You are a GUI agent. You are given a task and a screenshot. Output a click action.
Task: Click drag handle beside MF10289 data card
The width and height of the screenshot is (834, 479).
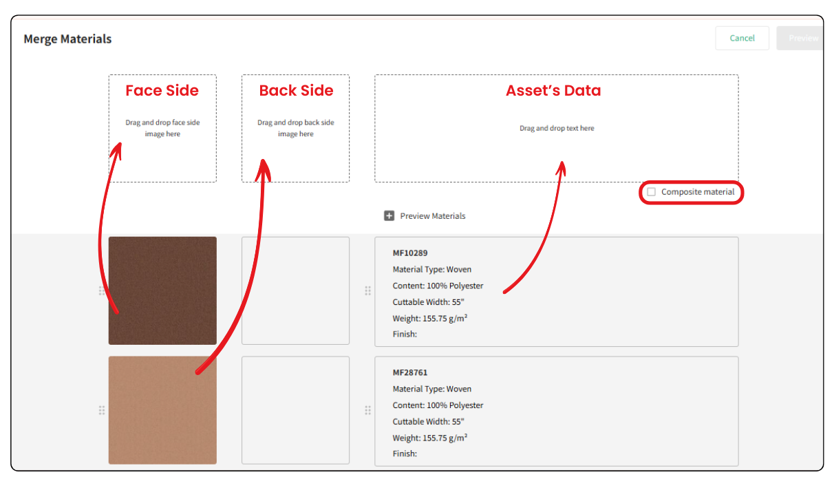tap(368, 291)
